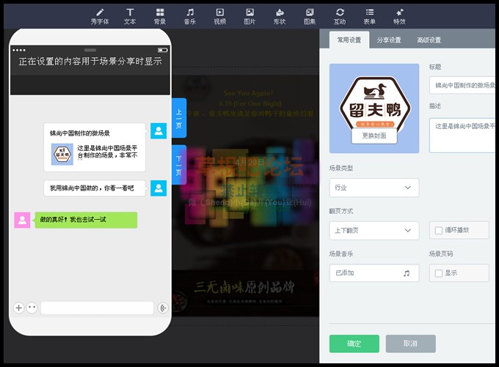Switch to the 常用设置 tab
The image size is (499, 367).
[349, 40]
